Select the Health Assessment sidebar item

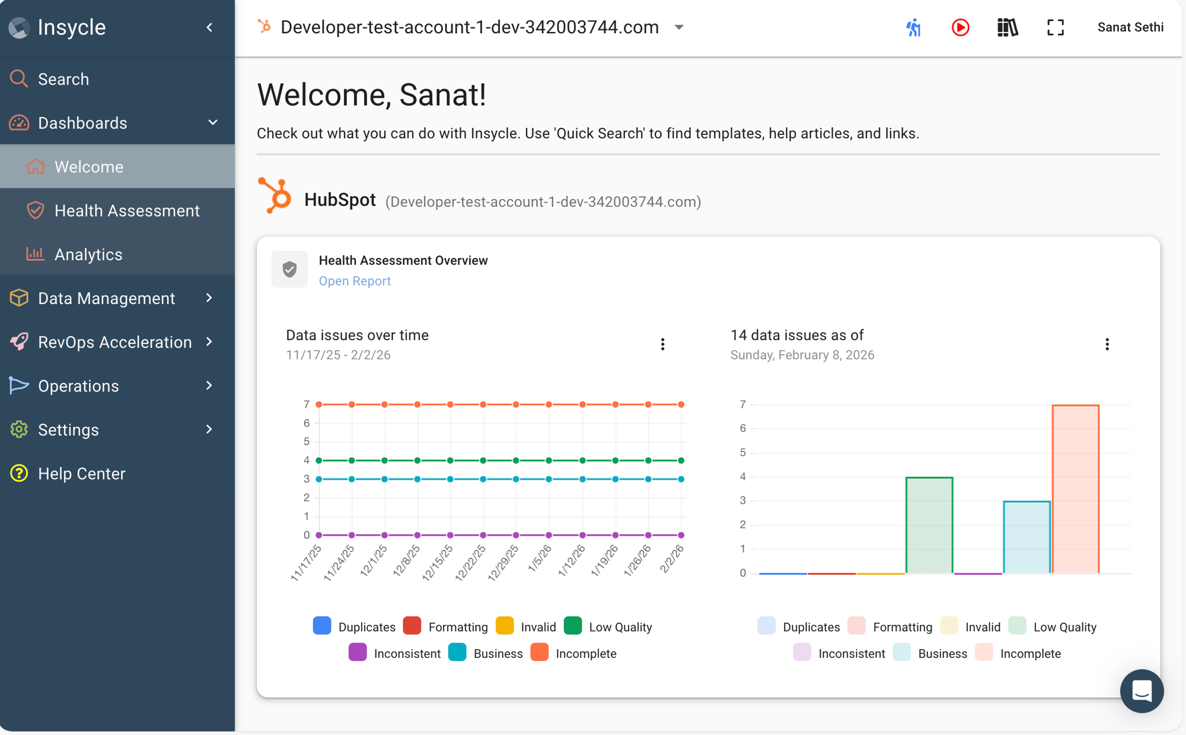point(127,210)
